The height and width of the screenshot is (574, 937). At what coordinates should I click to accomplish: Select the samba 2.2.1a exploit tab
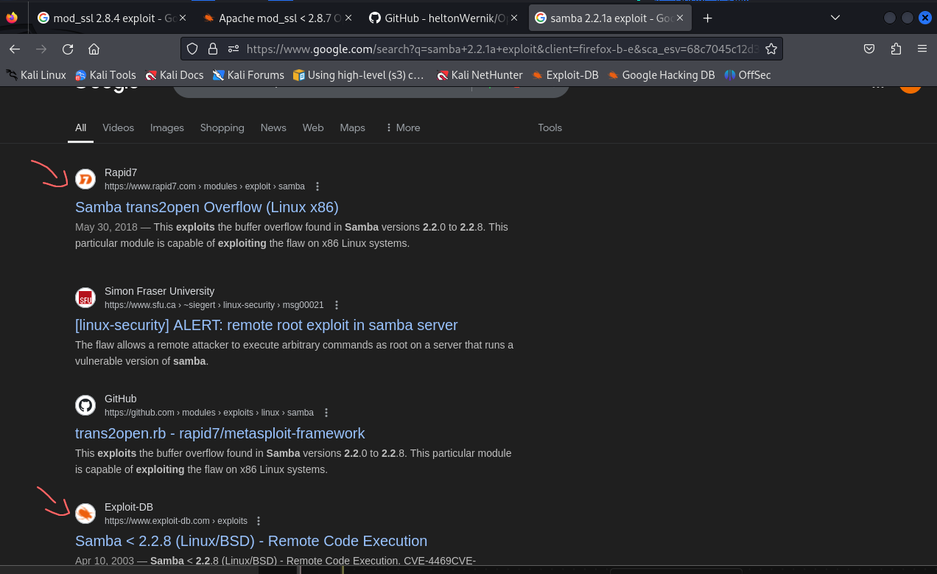tap(610, 18)
